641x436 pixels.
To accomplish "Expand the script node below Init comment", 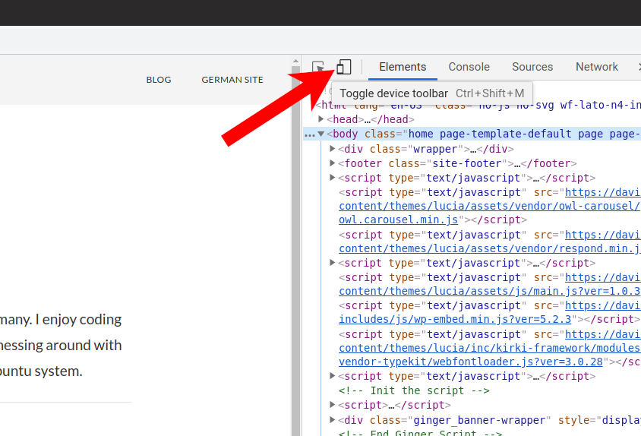I will [x=333, y=405].
